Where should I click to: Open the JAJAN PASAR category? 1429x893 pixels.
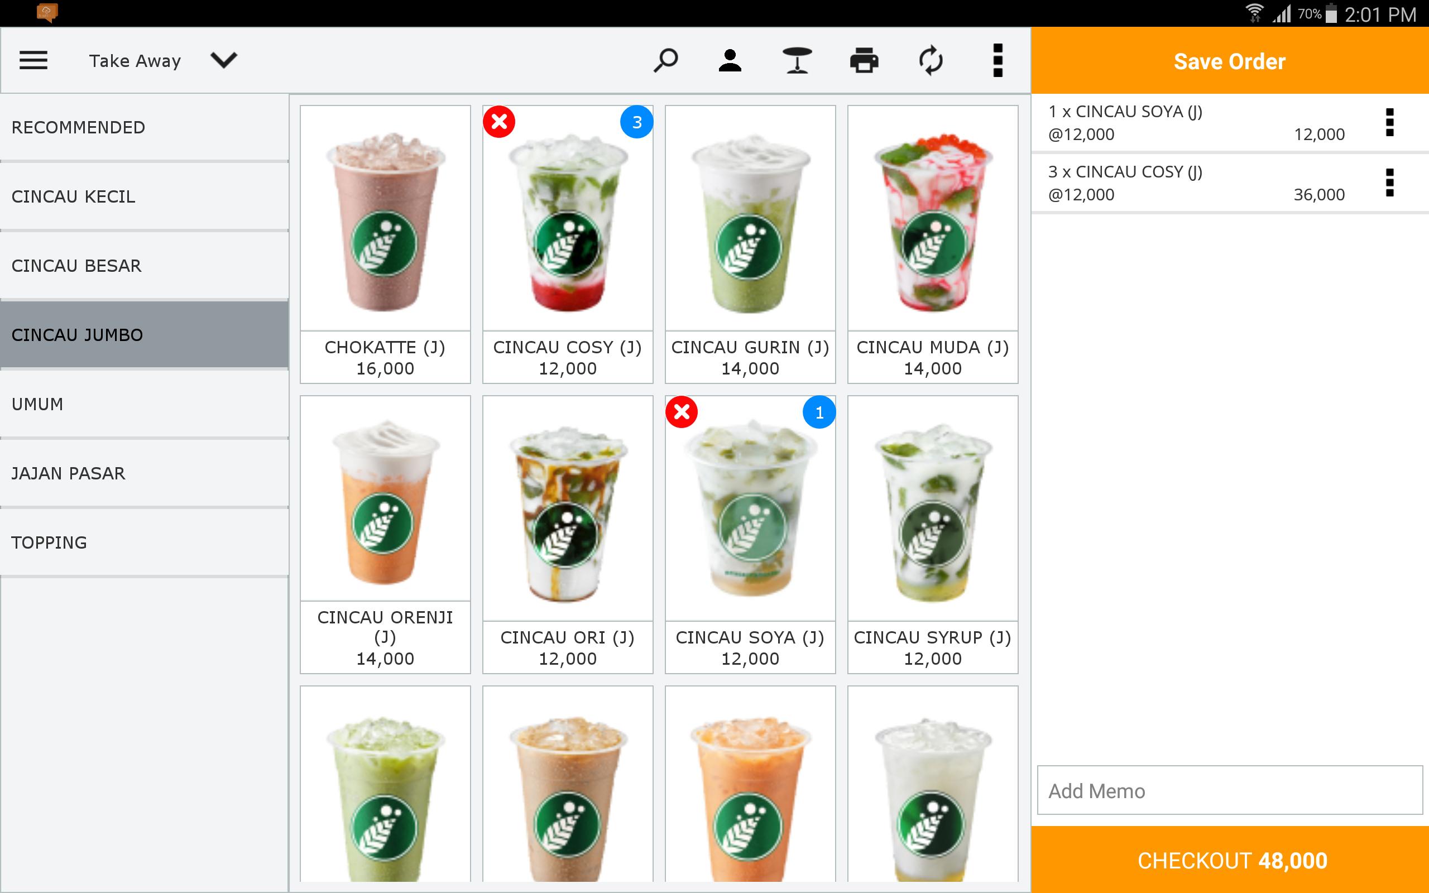pos(144,473)
